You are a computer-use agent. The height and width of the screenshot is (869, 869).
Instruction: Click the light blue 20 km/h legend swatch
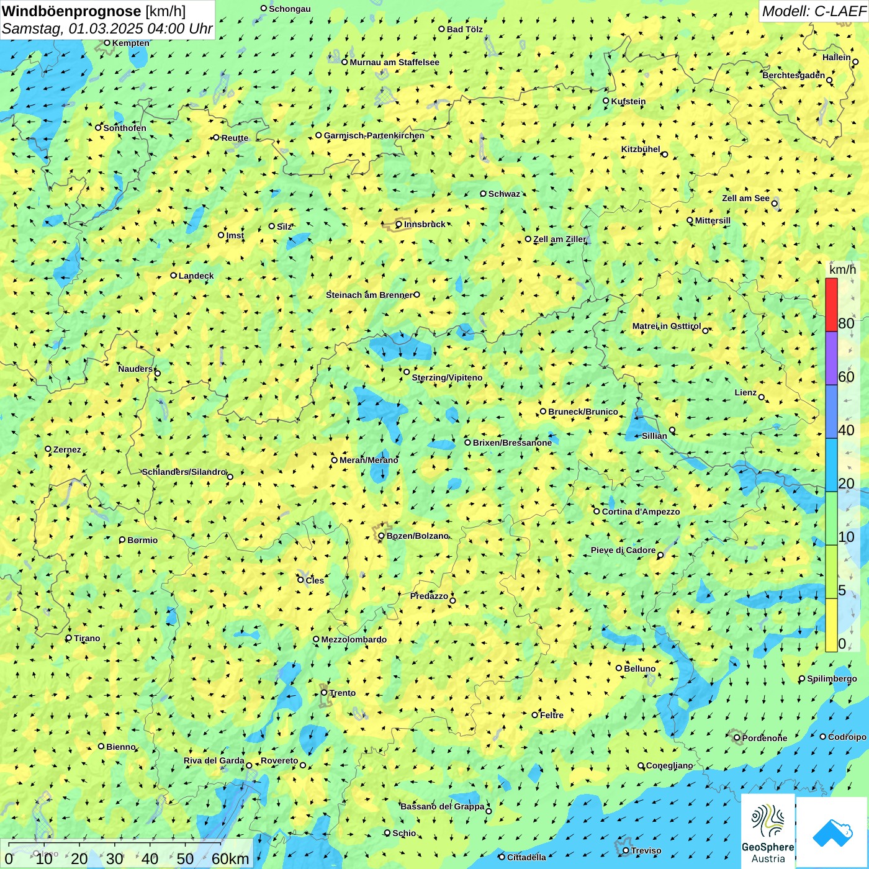831,465
